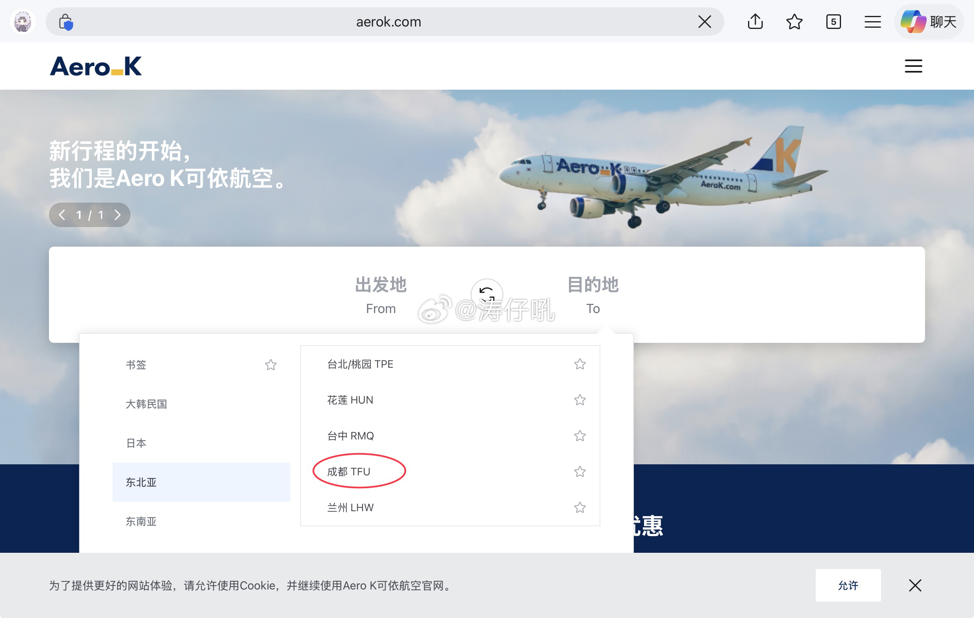Image resolution: width=974 pixels, height=618 pixels.
Task: Click the Aero K logo
Action: tap(96, 66)
